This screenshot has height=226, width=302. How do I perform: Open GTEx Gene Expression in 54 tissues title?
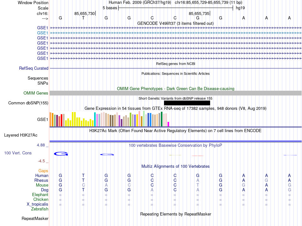pos(175,108)
